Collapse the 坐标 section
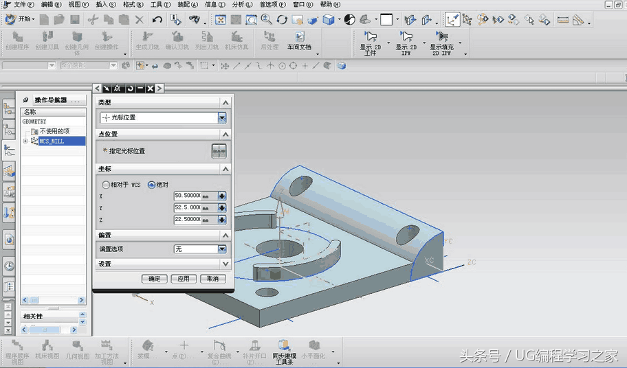 pos(225,169)
